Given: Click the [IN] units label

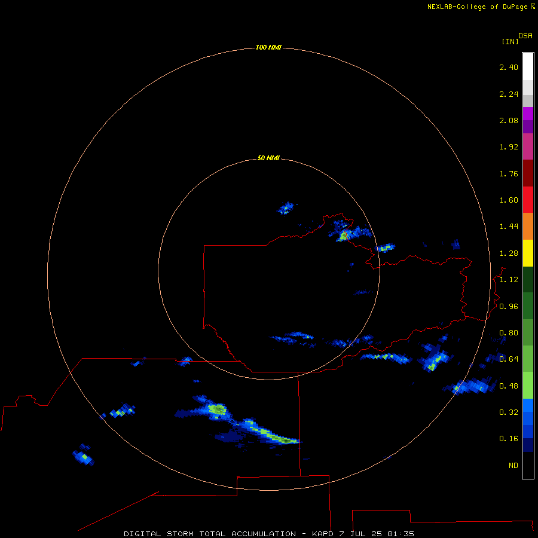Looking at the screenshot, I should [x=510, y=41].
